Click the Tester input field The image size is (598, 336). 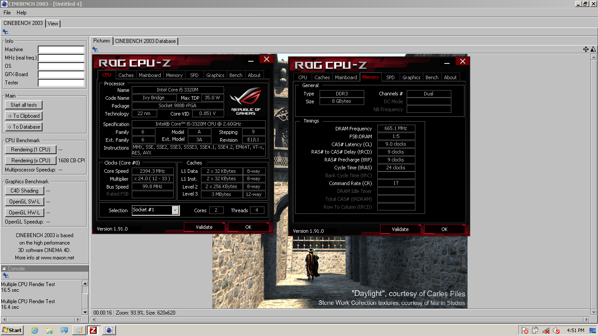click(61, 83)
